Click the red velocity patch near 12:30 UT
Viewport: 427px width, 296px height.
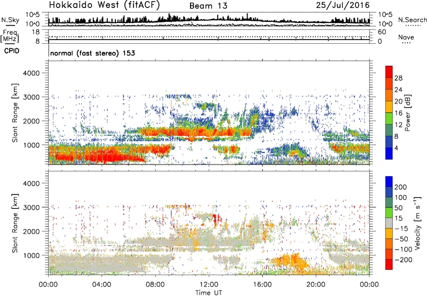tap(215, 219)
